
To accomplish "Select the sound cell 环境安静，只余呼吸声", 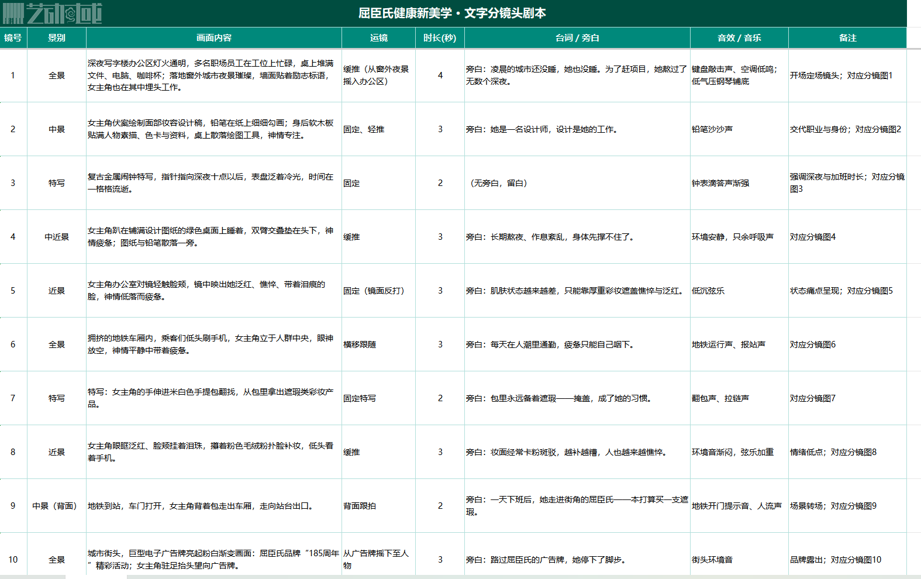I will (x=739, y=237).
